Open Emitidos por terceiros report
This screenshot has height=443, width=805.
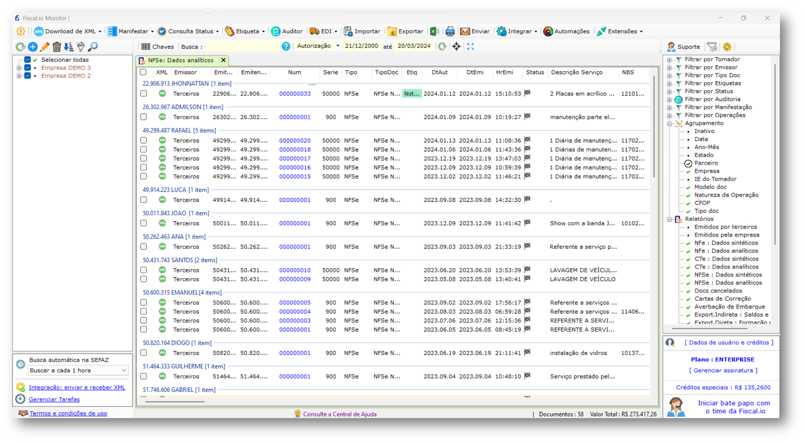[x=726, y=227]
